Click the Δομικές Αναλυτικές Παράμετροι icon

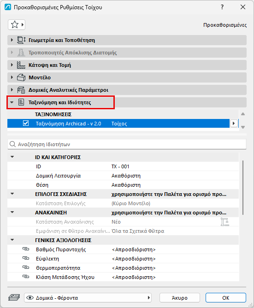(21, 90)
